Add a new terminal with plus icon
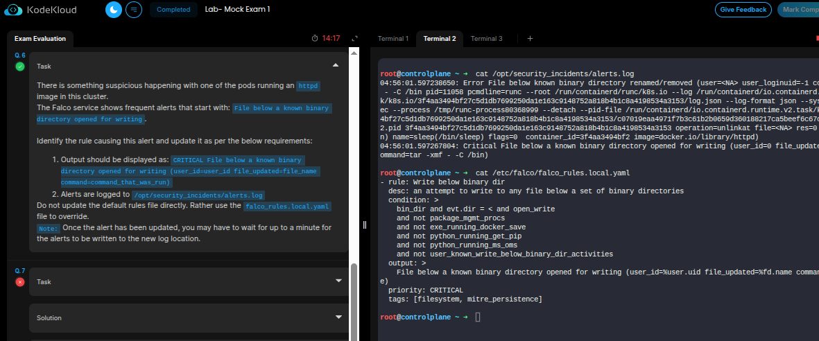 (530, 39)
